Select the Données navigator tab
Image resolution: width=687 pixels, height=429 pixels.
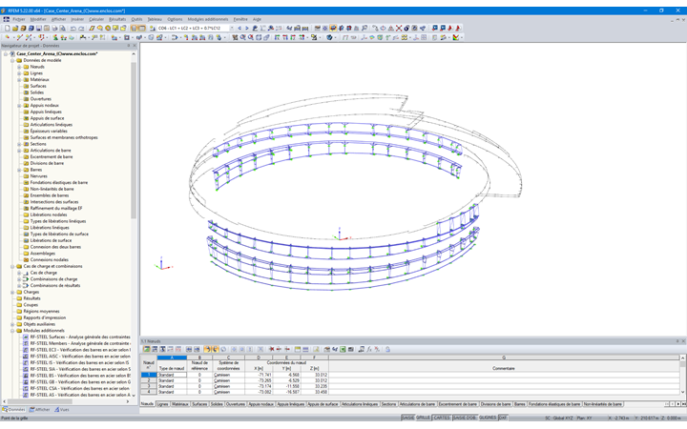point(14,410)
